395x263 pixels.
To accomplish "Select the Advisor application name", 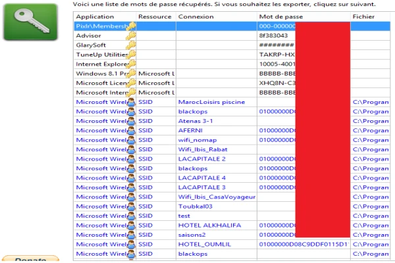I will pos(88,36).
